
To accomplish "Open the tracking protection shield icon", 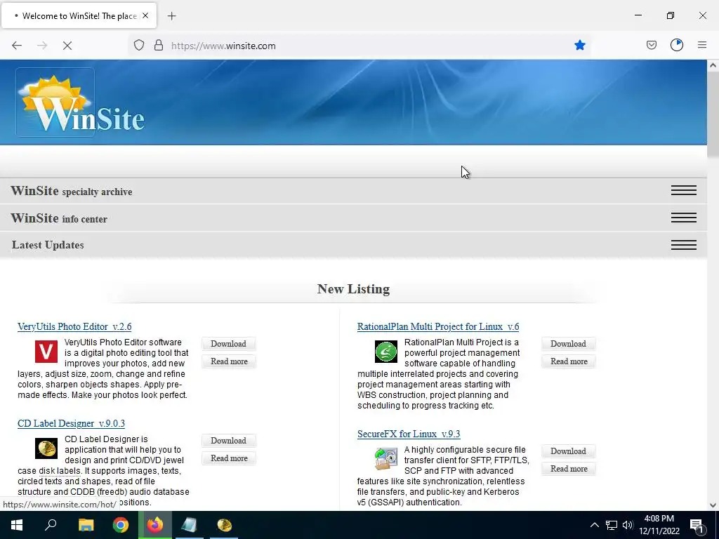I will coord(139,46).
